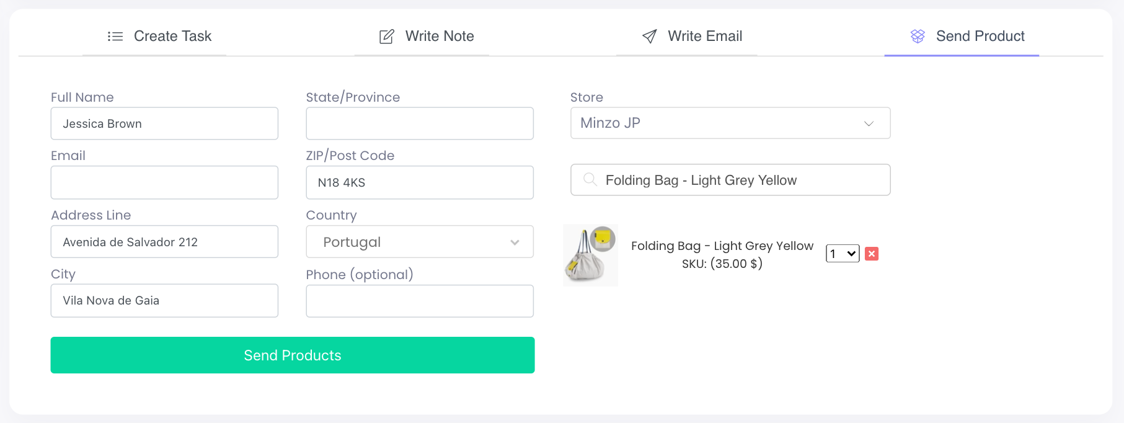Focus the empty Email field

click(164, 182)
